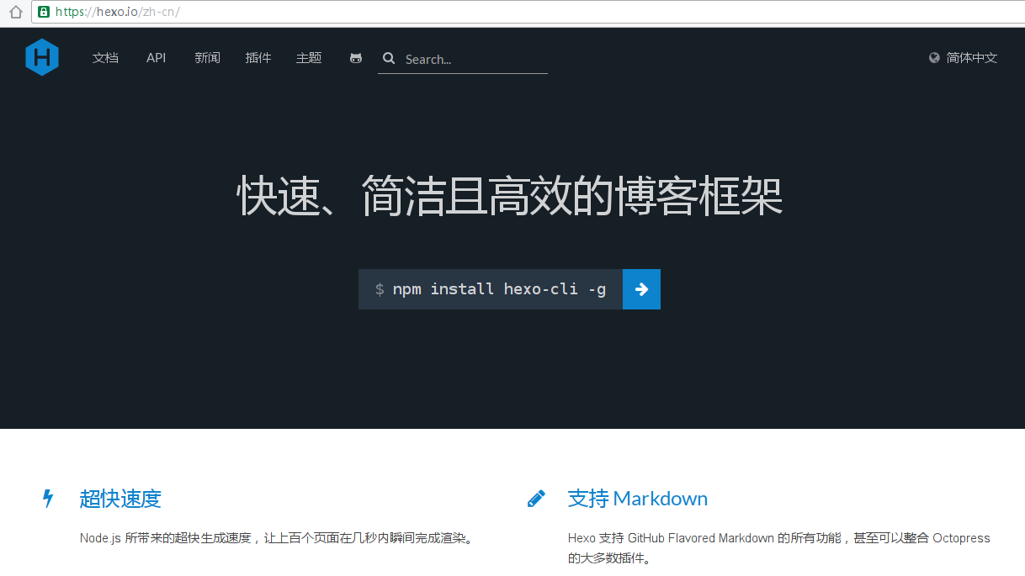Screen dimensions: 1025x576
Task: Click the hexo.io address bar URL
Action: tap(118, 12)
